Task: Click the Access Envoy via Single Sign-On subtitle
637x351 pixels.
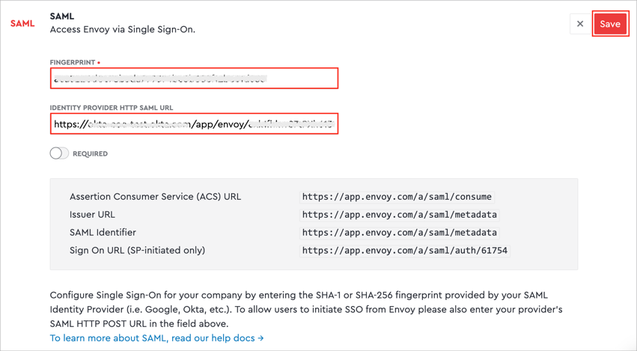Action: pyautogui.click(x=122, y=30)
